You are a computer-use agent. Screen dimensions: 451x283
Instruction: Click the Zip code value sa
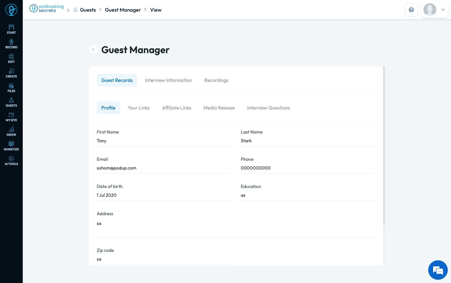[99, 259]
